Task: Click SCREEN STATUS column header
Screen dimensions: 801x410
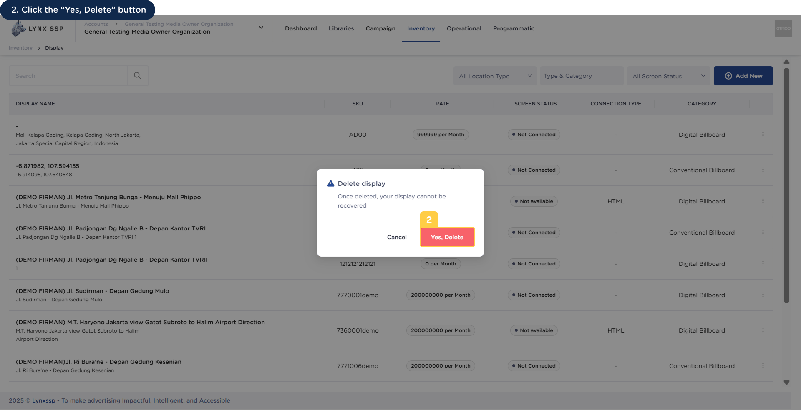Action: click(536, 104)
